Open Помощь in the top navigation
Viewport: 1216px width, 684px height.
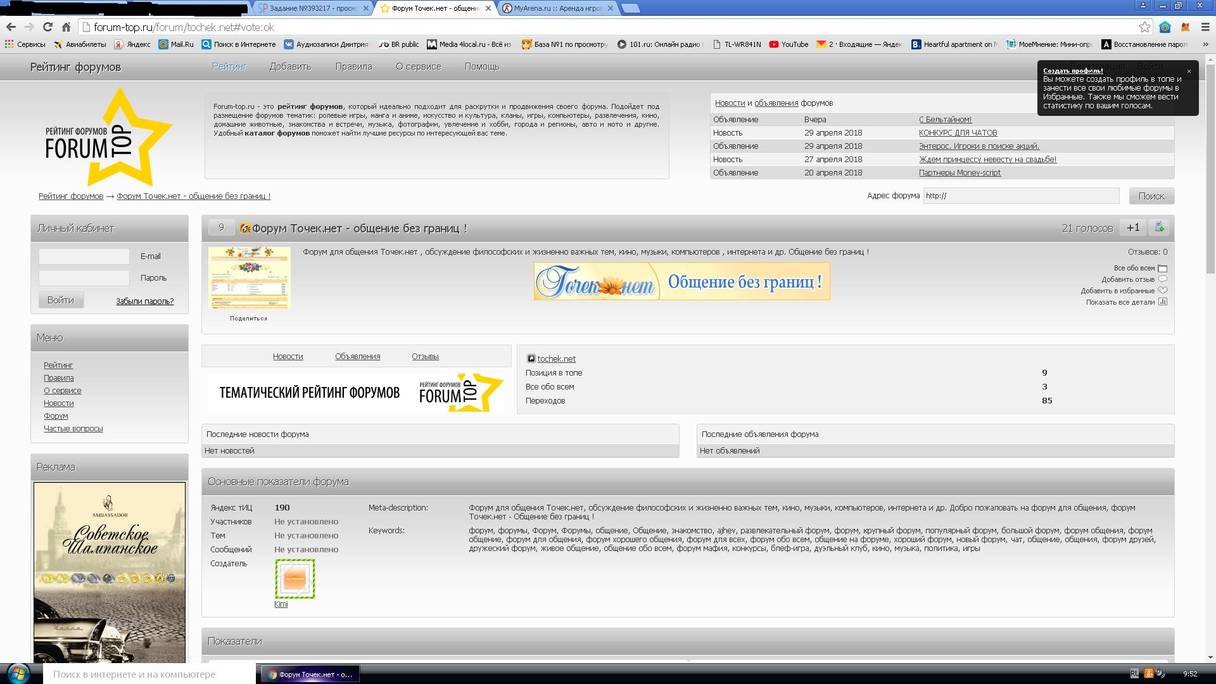(482, 66)
